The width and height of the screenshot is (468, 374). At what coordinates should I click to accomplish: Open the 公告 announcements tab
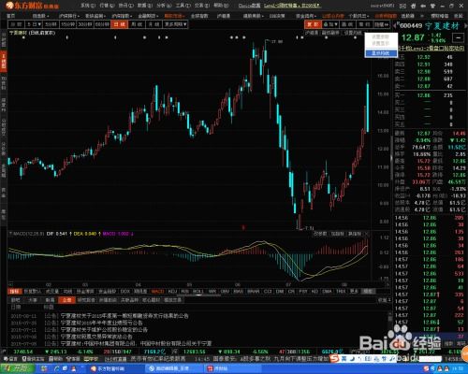point(66,300)
